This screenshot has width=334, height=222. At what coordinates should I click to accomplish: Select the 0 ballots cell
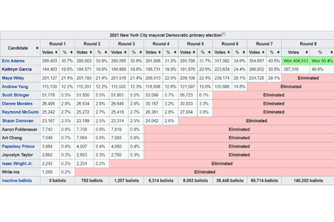(x=57, y=181)
